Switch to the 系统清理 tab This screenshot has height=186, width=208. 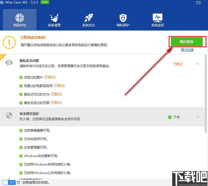(x=54, y=20)
